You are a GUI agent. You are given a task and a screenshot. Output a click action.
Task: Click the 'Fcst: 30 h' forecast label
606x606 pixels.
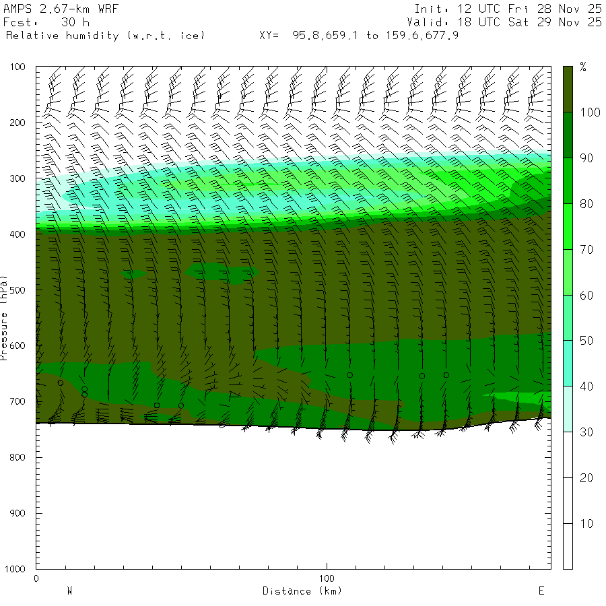(46, 22)
